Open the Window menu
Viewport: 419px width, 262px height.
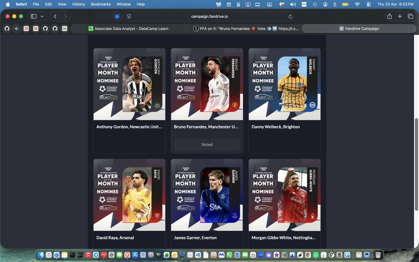coord(124,4)
